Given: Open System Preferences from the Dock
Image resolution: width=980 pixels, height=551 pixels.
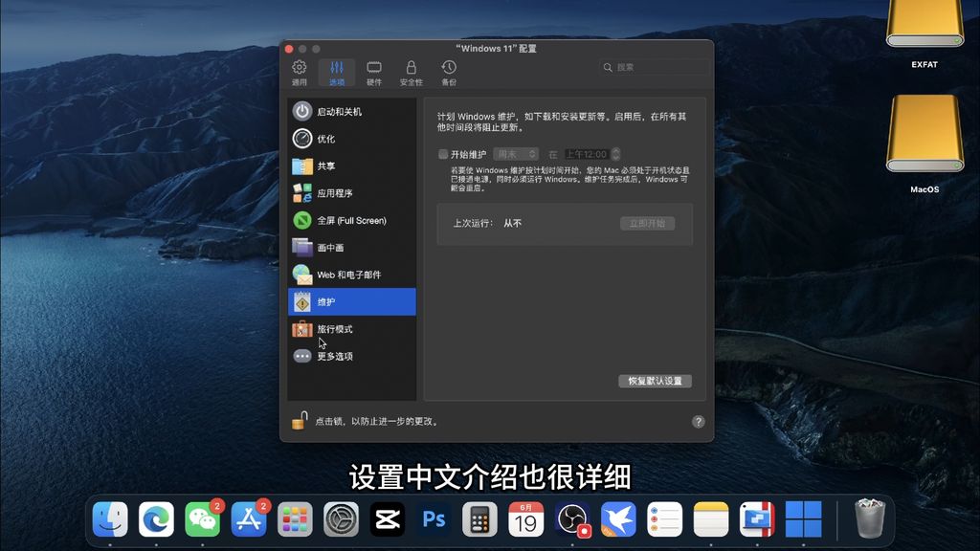Looking at the screenshot, I should coord(342,519).
